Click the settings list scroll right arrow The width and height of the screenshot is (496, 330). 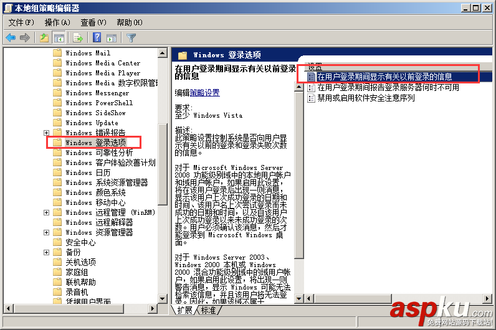click(487, 298)
